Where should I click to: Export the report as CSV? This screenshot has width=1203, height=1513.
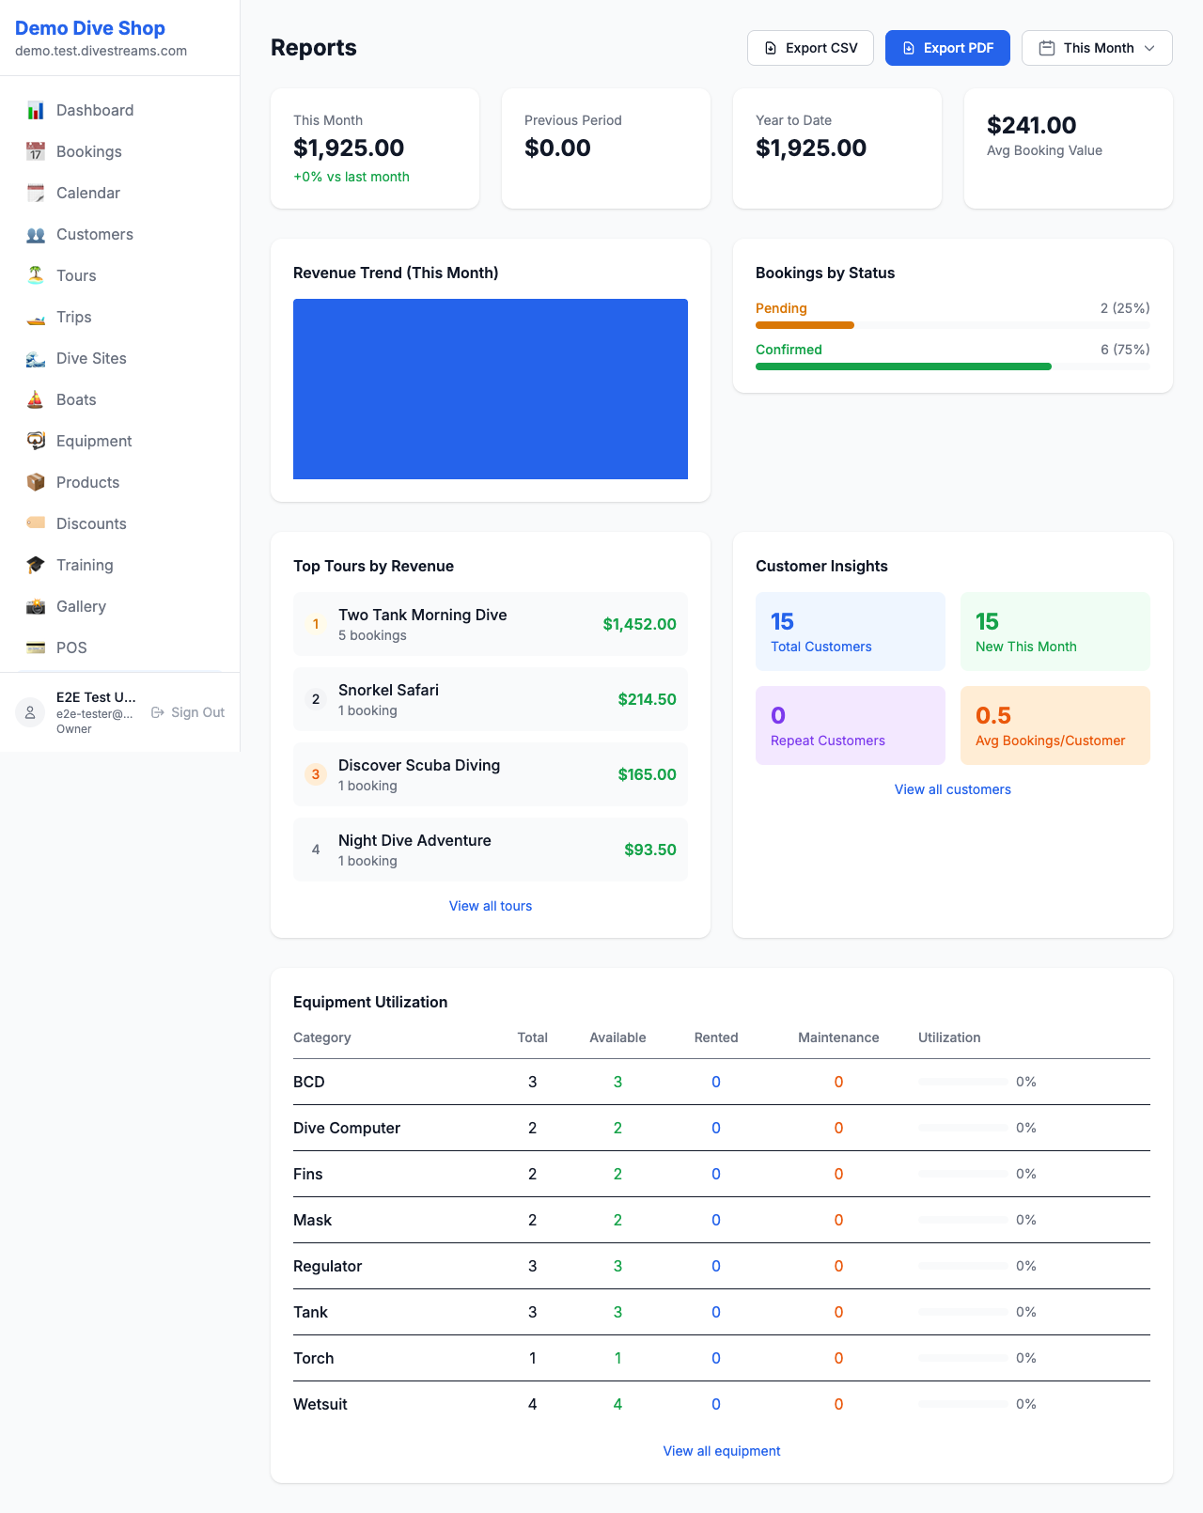[x=810, y=48]
